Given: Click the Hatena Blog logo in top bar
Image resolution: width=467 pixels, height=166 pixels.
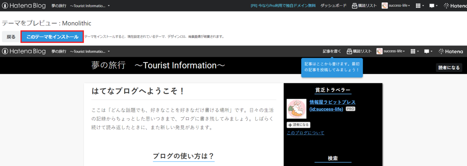Looking at the screenshot, I should (24, 6).
